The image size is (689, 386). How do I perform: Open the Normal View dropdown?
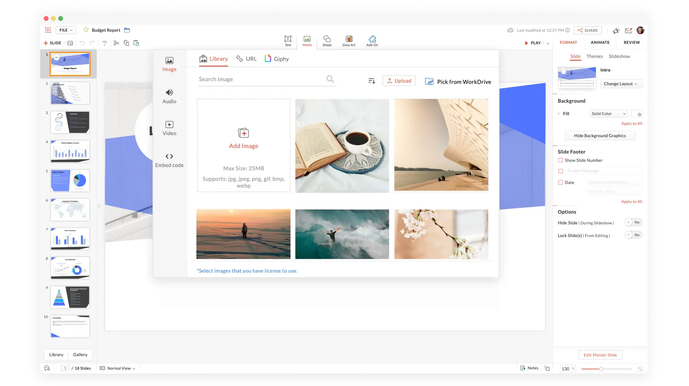pos(117,368)
